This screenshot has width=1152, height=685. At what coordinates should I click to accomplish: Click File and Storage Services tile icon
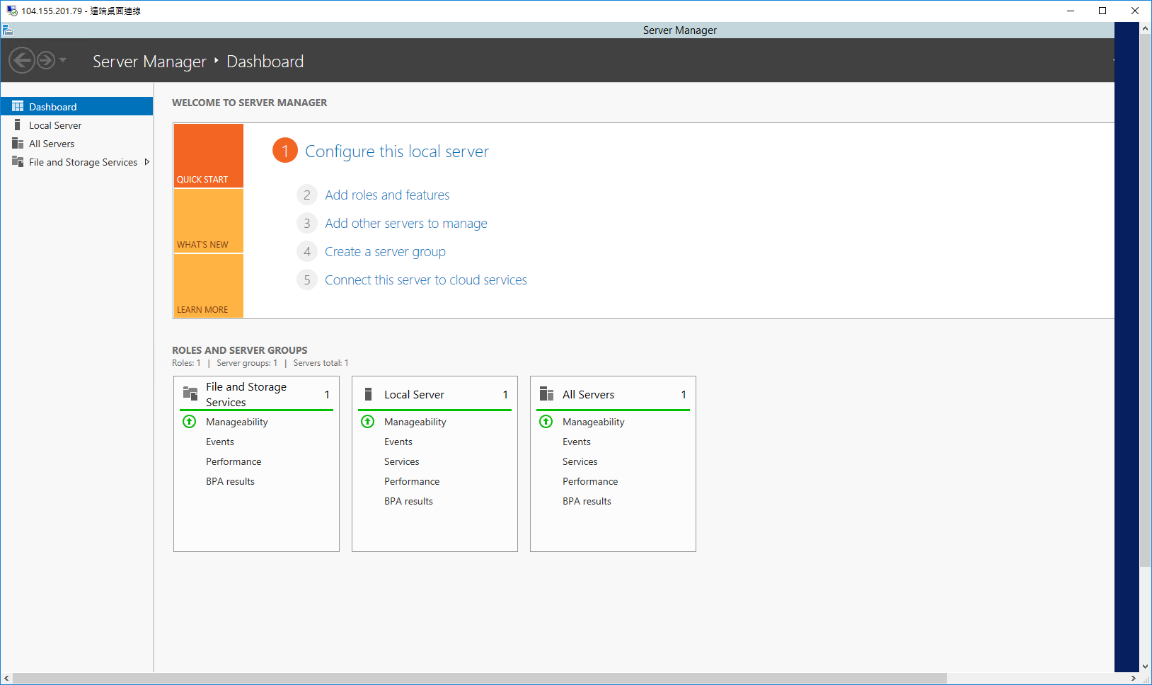[190, 393]
